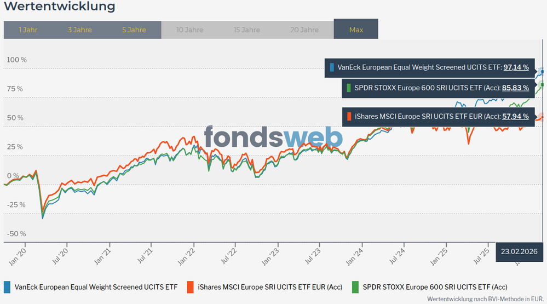Toggle the VanEck European Equal Weight legend entry
This screenshot has width=547, height=304.
[91, 287]
